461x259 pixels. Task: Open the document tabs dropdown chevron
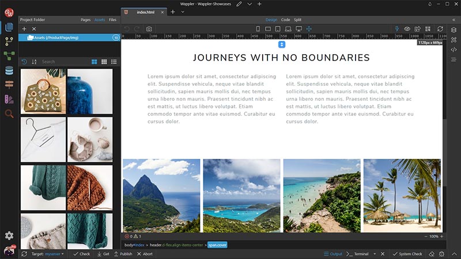(183, 12)
